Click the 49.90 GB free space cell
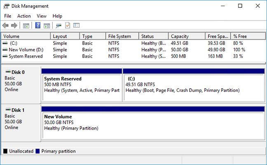Screen dimensions: 267x165 click(216, 50)
